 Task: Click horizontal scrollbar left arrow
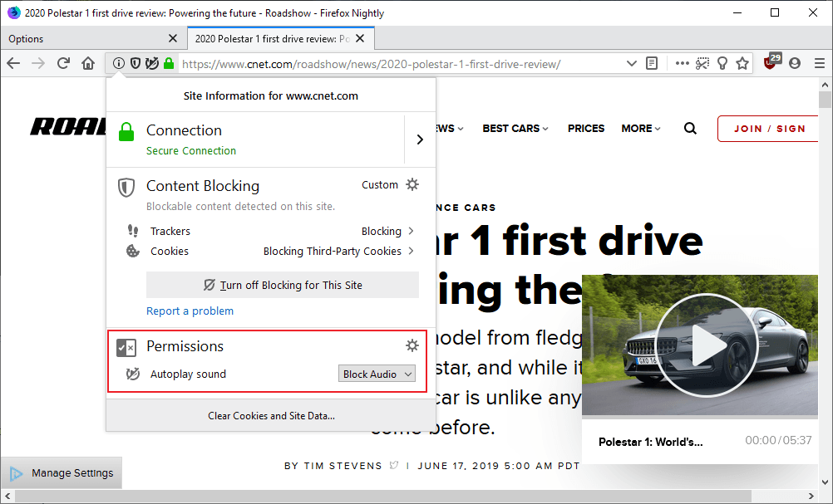click(7, 496)
